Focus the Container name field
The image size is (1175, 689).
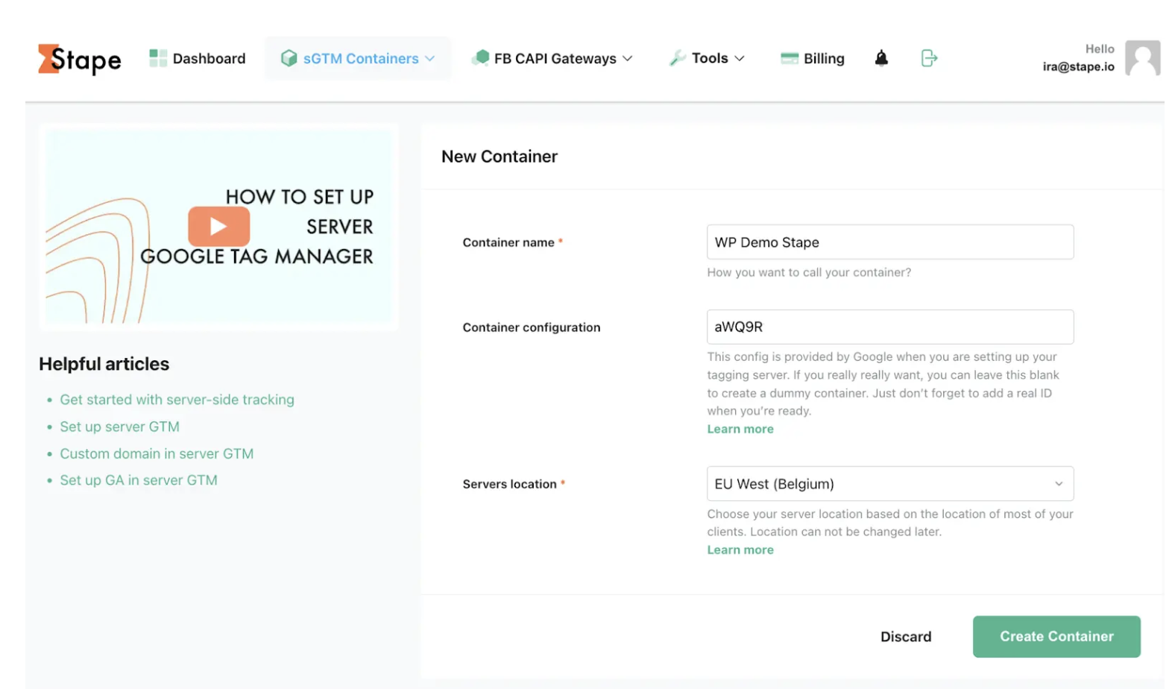890,242
